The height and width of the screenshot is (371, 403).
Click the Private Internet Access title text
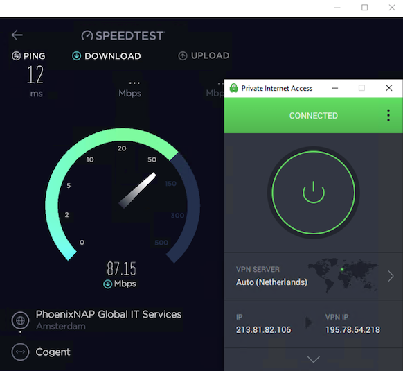[x=277, y=88]
